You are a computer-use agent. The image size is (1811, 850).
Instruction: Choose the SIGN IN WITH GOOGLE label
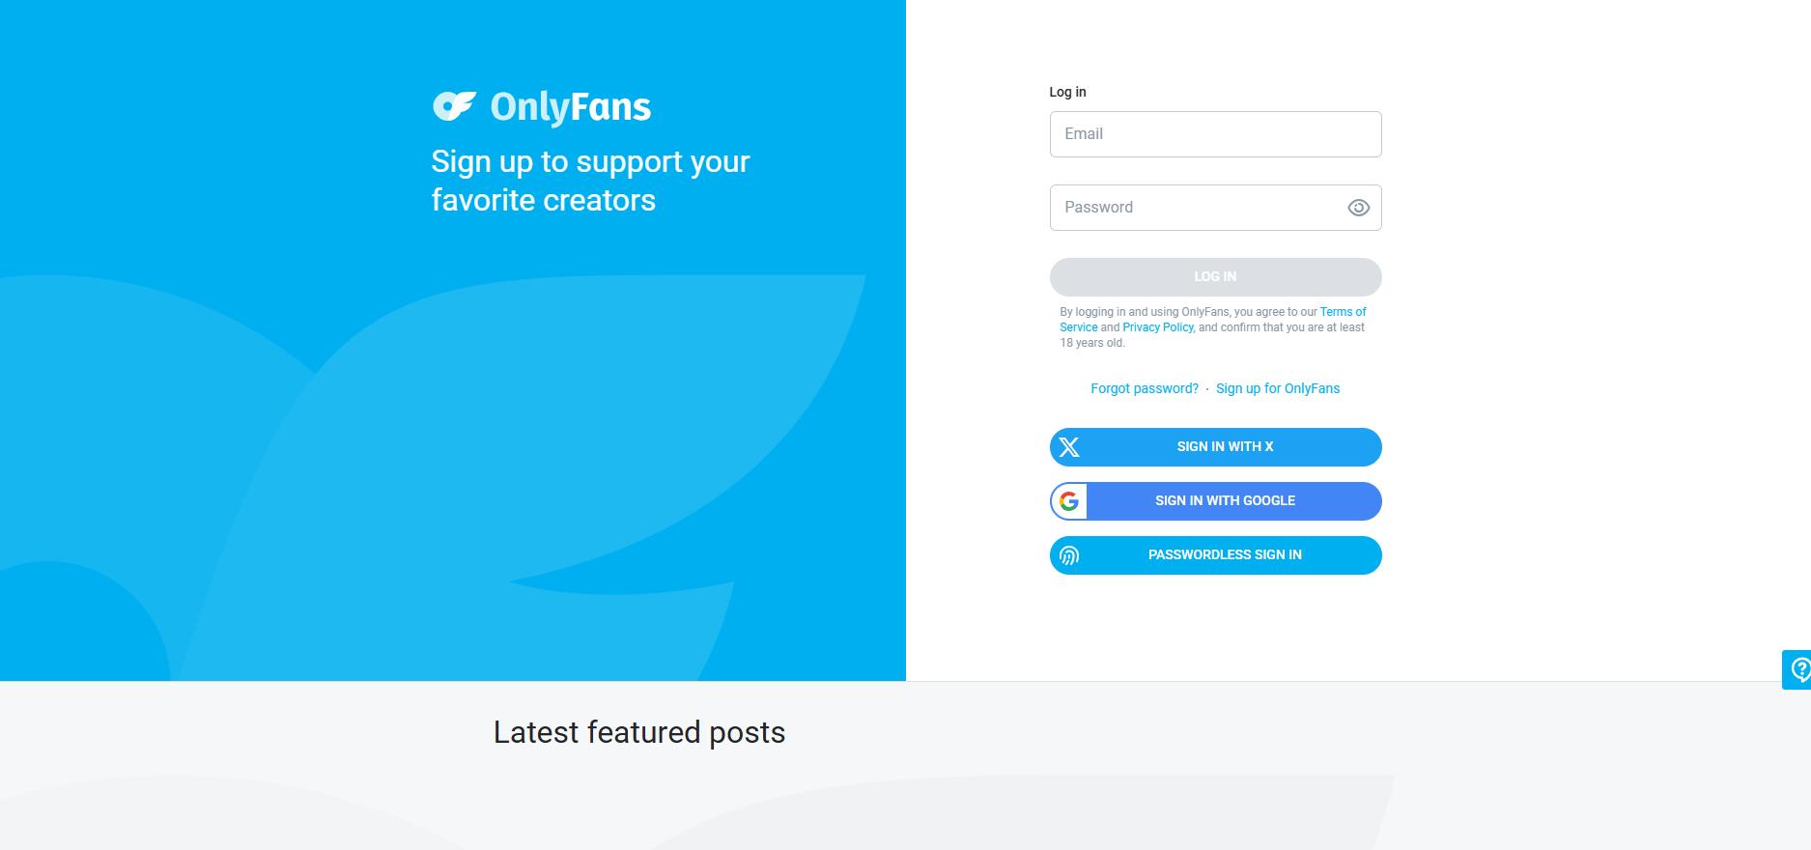pyautogui.click(x=1225, y=501)
